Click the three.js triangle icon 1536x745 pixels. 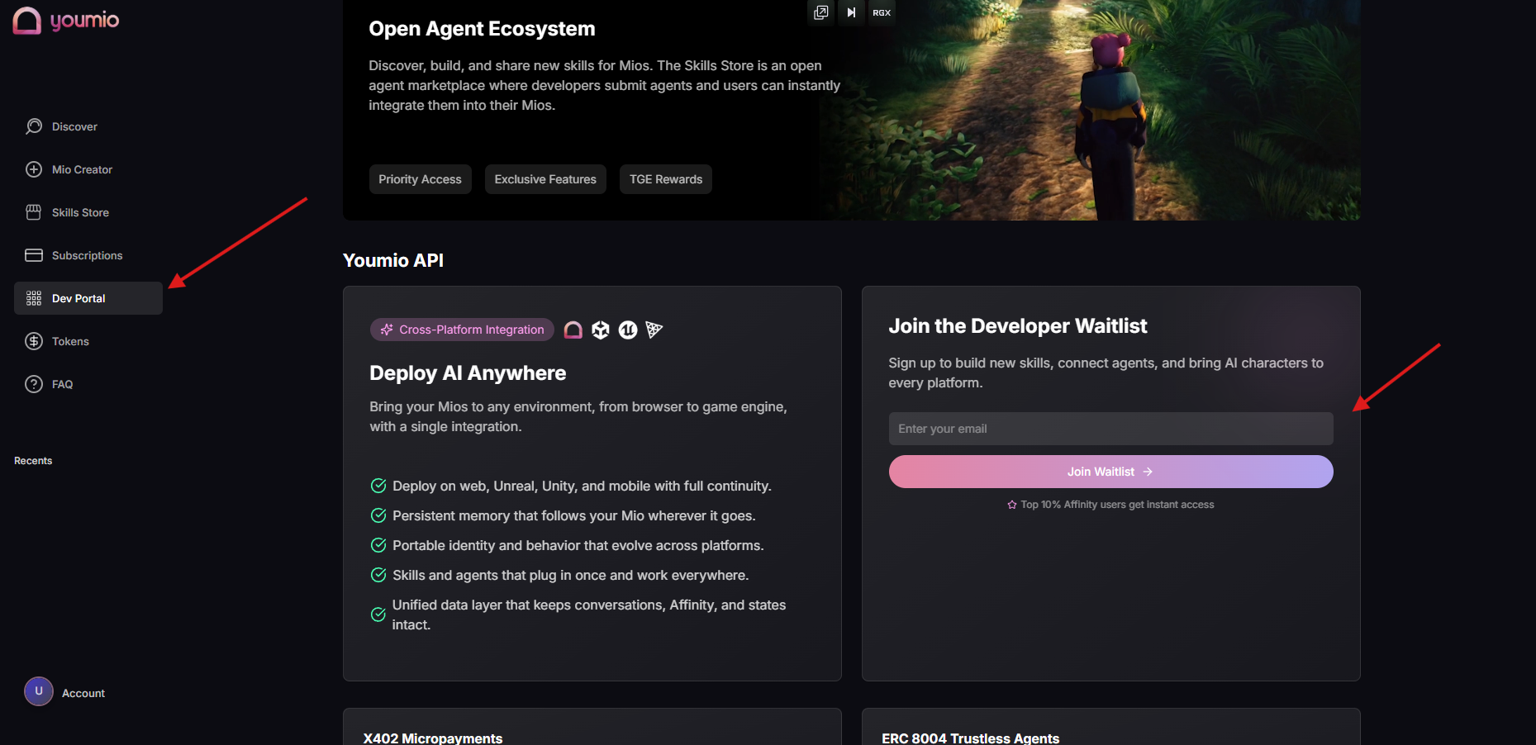(x=654, y=330)
